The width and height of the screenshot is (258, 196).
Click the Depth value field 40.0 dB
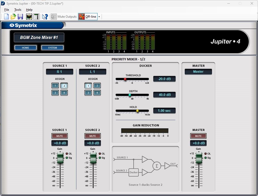[164, 95]
